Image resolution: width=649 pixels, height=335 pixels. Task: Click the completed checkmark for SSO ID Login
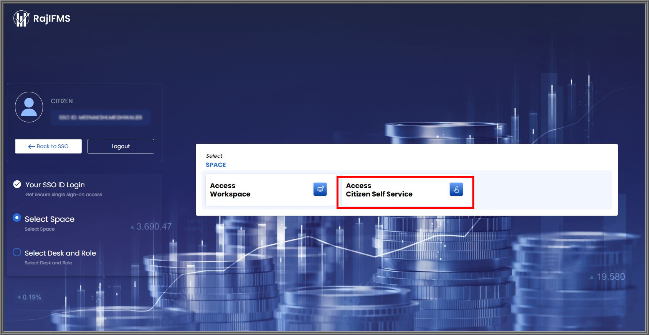(17, 184)
